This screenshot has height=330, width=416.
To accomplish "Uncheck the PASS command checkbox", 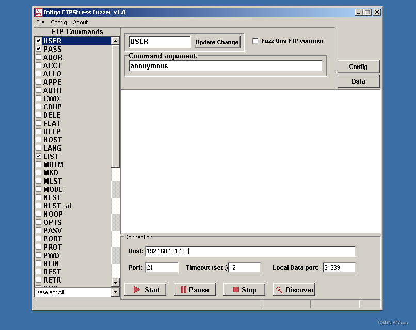I will click(x=38, y=49).
